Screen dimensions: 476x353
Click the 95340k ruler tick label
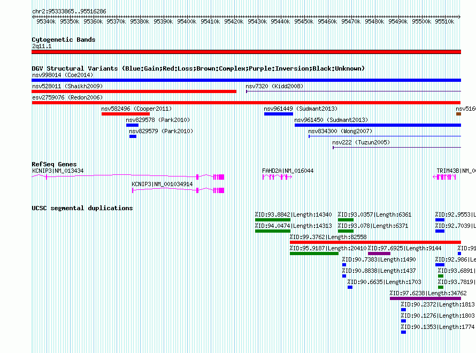coord(46,21)
